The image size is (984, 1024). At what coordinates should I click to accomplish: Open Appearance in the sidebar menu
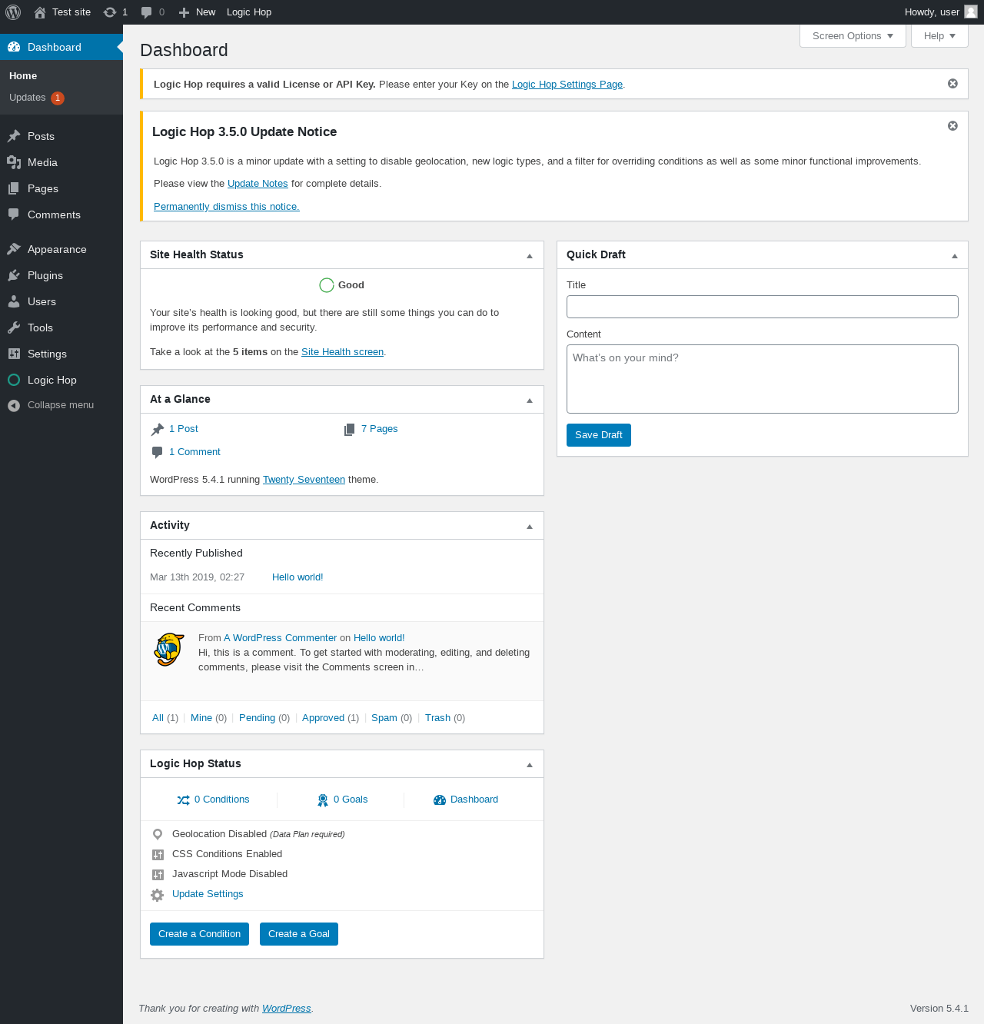(61, 249)
